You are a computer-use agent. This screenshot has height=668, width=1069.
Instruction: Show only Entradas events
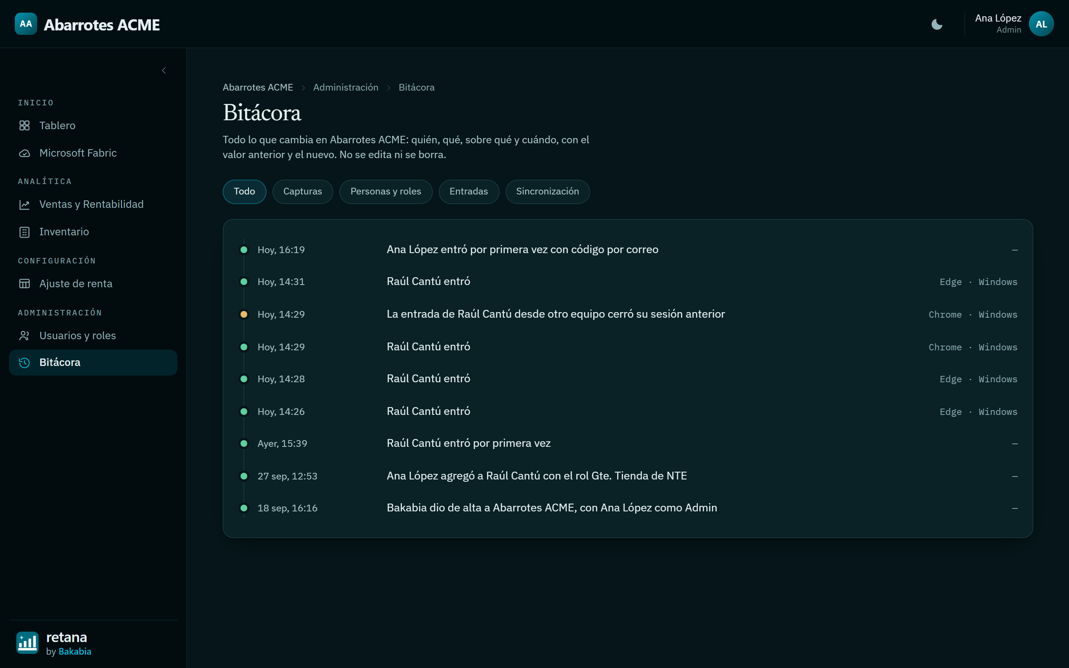coord(469,192)
